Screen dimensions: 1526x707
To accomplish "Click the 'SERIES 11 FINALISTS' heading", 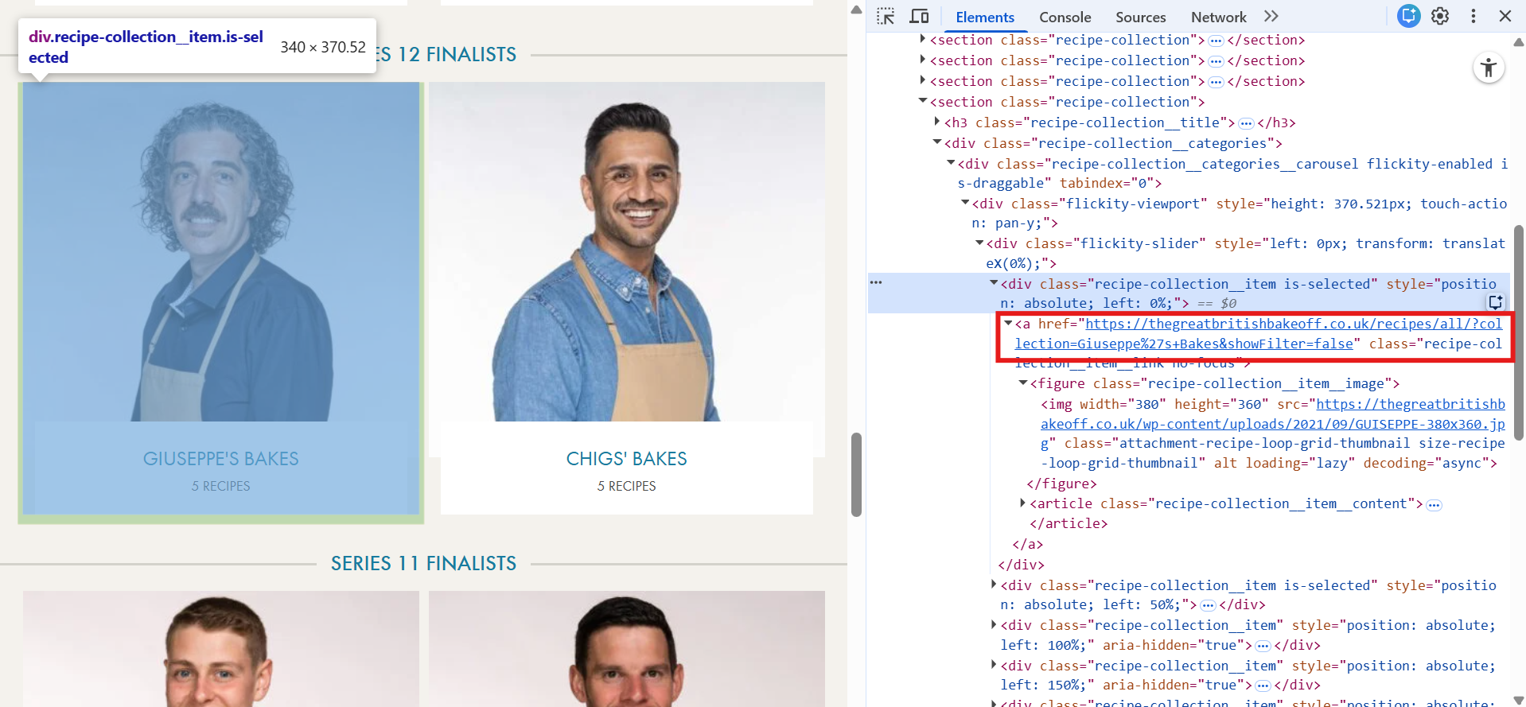I will pos(423,563).
